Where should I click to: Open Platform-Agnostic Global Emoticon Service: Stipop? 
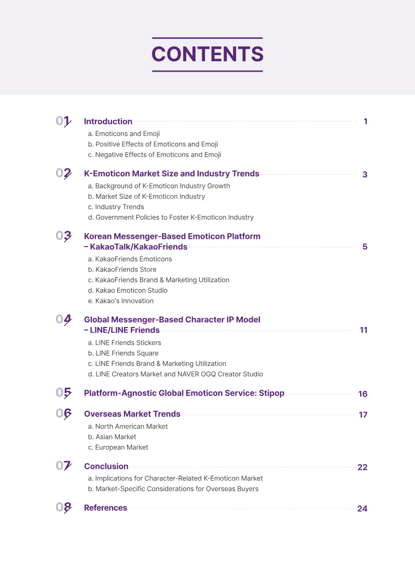[184, 393]
